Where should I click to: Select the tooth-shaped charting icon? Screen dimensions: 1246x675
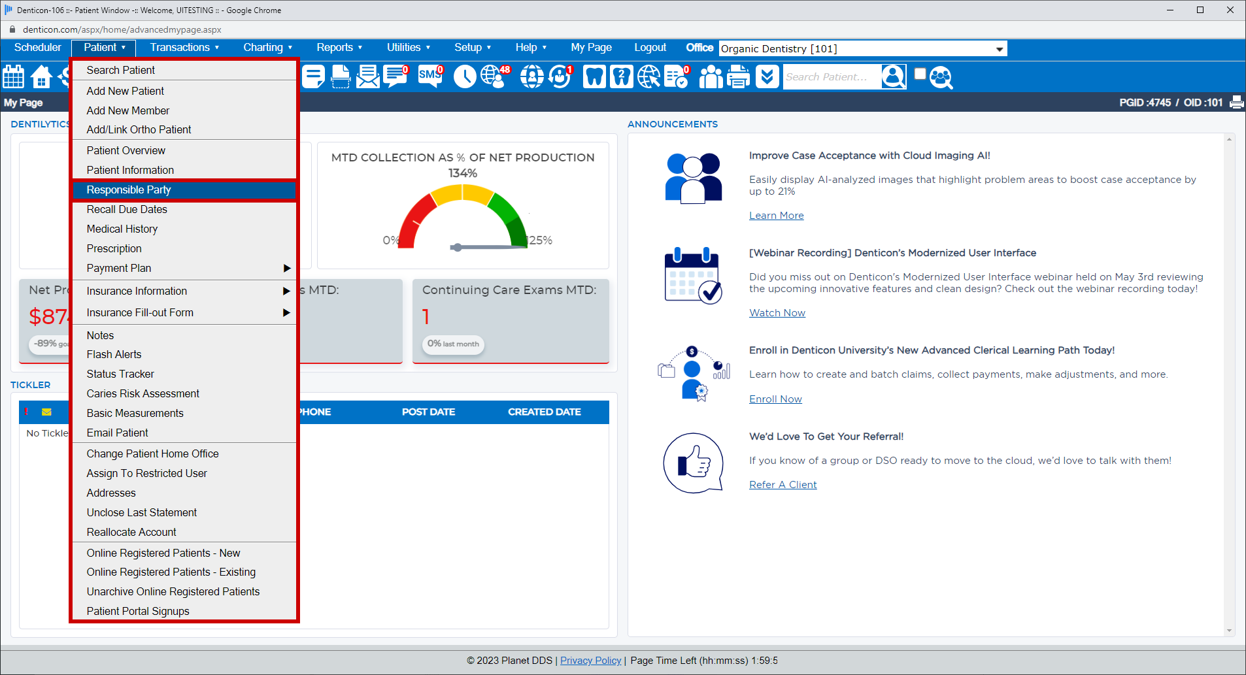click(x=594, y=76)
